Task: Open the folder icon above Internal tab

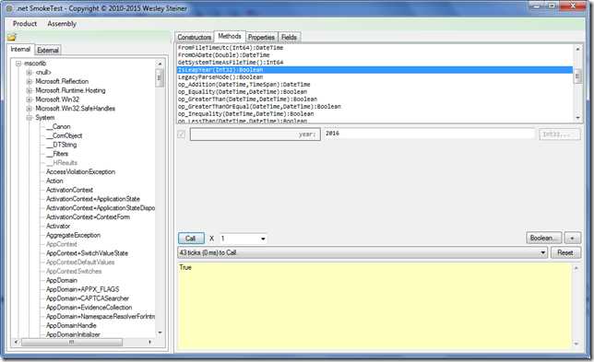Action: pyautogui.click(x=12, y=37)
